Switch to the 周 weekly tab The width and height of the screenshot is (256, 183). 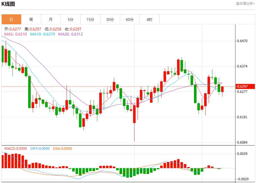[x=31, y=19]
